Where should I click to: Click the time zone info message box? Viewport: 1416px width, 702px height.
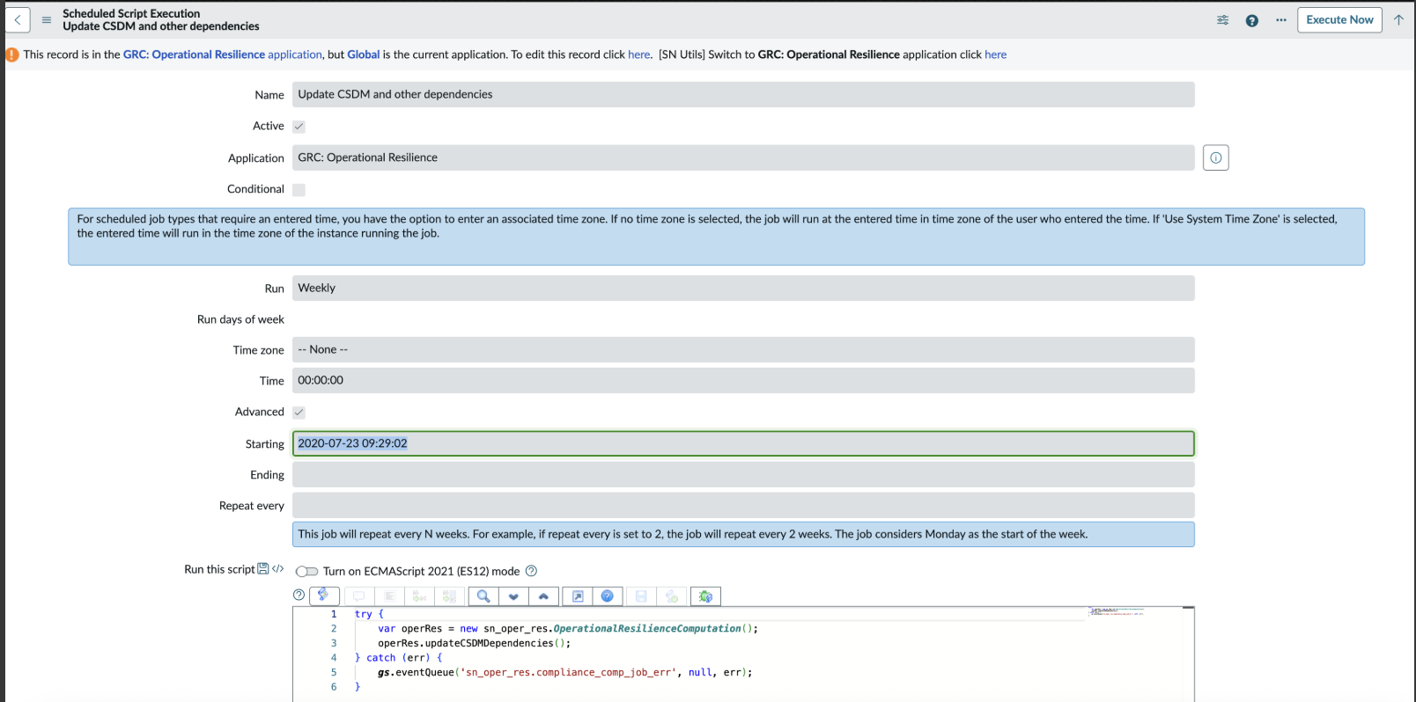pos(716,237)
